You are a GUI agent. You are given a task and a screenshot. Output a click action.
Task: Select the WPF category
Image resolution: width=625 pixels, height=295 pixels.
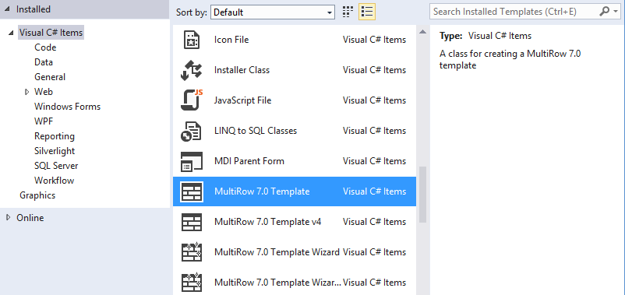pyautogui.click(x=44, y=121)
